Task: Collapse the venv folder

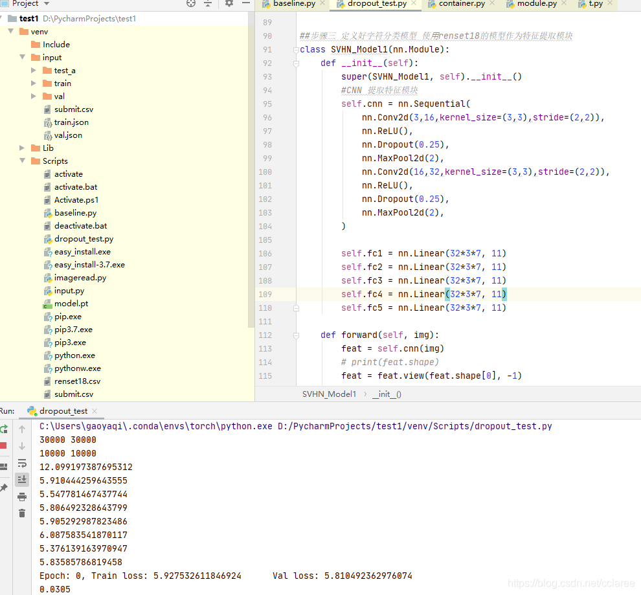Action: 11,32
